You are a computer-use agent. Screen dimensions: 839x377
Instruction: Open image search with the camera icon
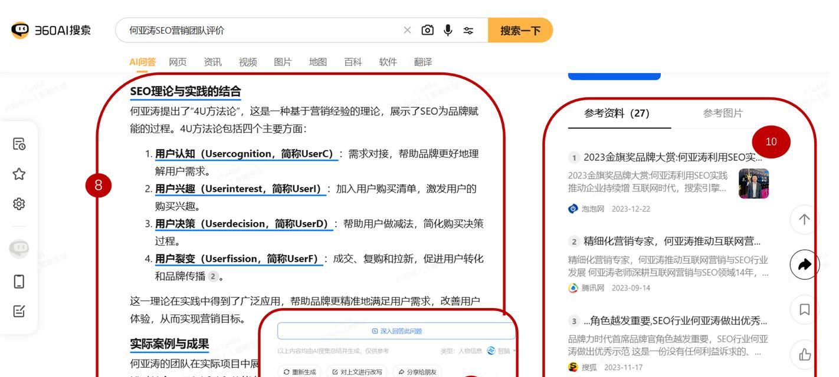[428, 30]
